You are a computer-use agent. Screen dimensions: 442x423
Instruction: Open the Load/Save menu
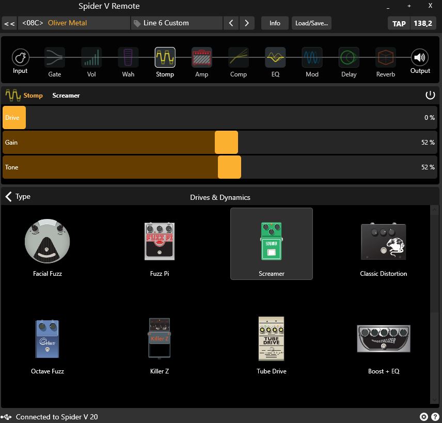[x=311, y=23]
